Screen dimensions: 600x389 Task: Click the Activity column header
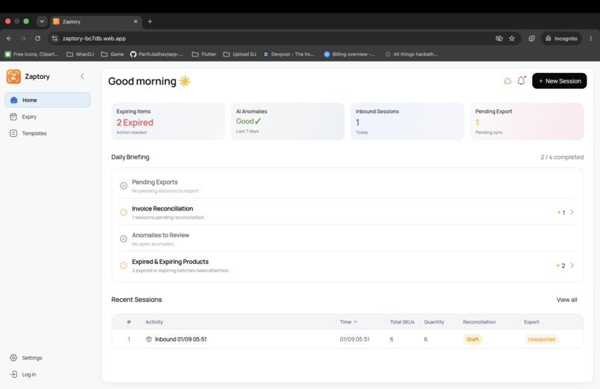click(154, 321)
